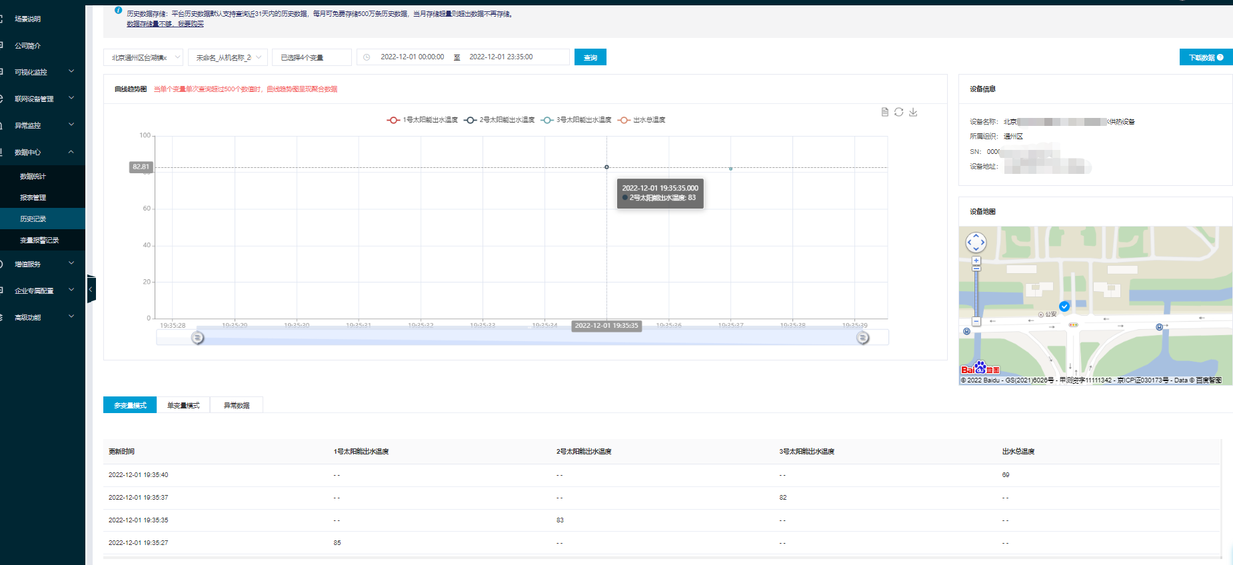The image size is (1233, 565).
Task: Click the 查询 query button
Action: [590, 57]
